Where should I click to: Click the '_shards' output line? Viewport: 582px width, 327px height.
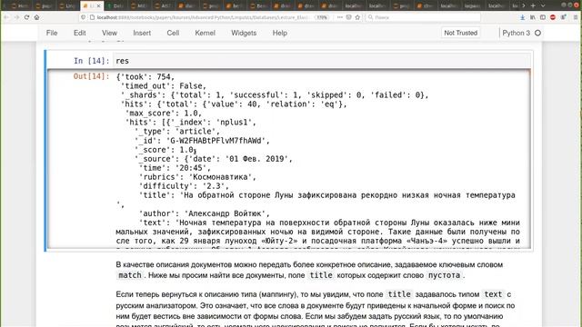(x=275, y=94)
